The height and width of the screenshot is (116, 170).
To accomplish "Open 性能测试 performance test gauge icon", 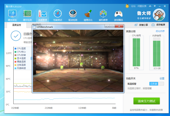I will [58, 15].
